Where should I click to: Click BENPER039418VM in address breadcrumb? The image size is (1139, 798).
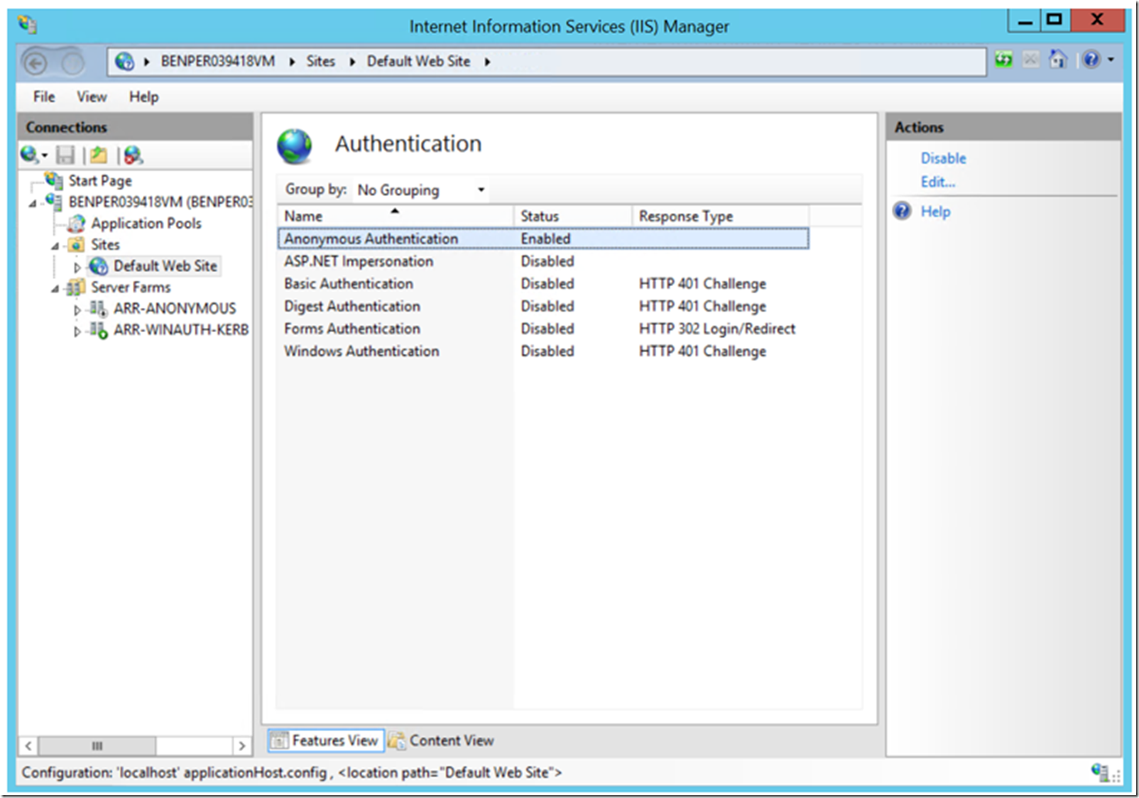tap(218, 61)
